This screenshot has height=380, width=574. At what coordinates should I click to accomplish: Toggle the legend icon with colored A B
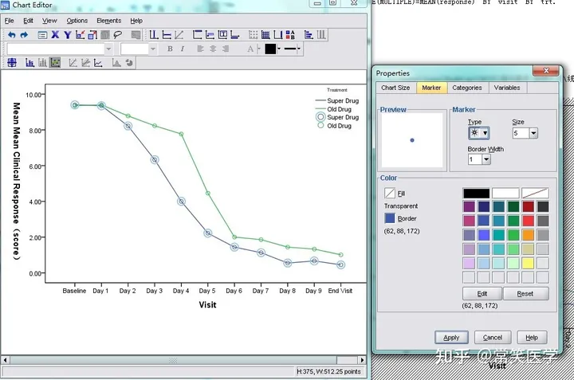(290, 35)
